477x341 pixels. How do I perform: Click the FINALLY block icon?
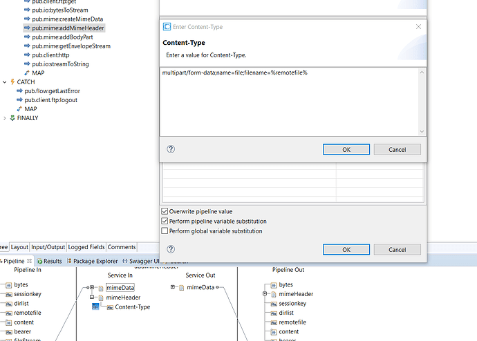[x=12, y=118]
